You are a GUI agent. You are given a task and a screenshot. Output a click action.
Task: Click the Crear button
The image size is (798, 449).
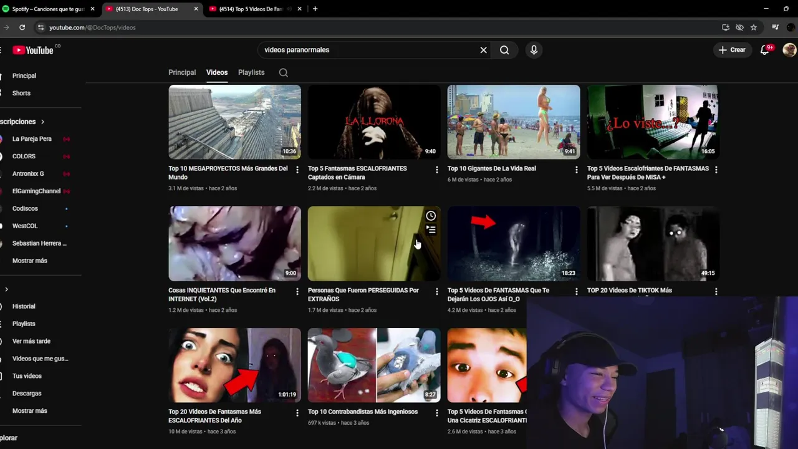tap(732, 50)
